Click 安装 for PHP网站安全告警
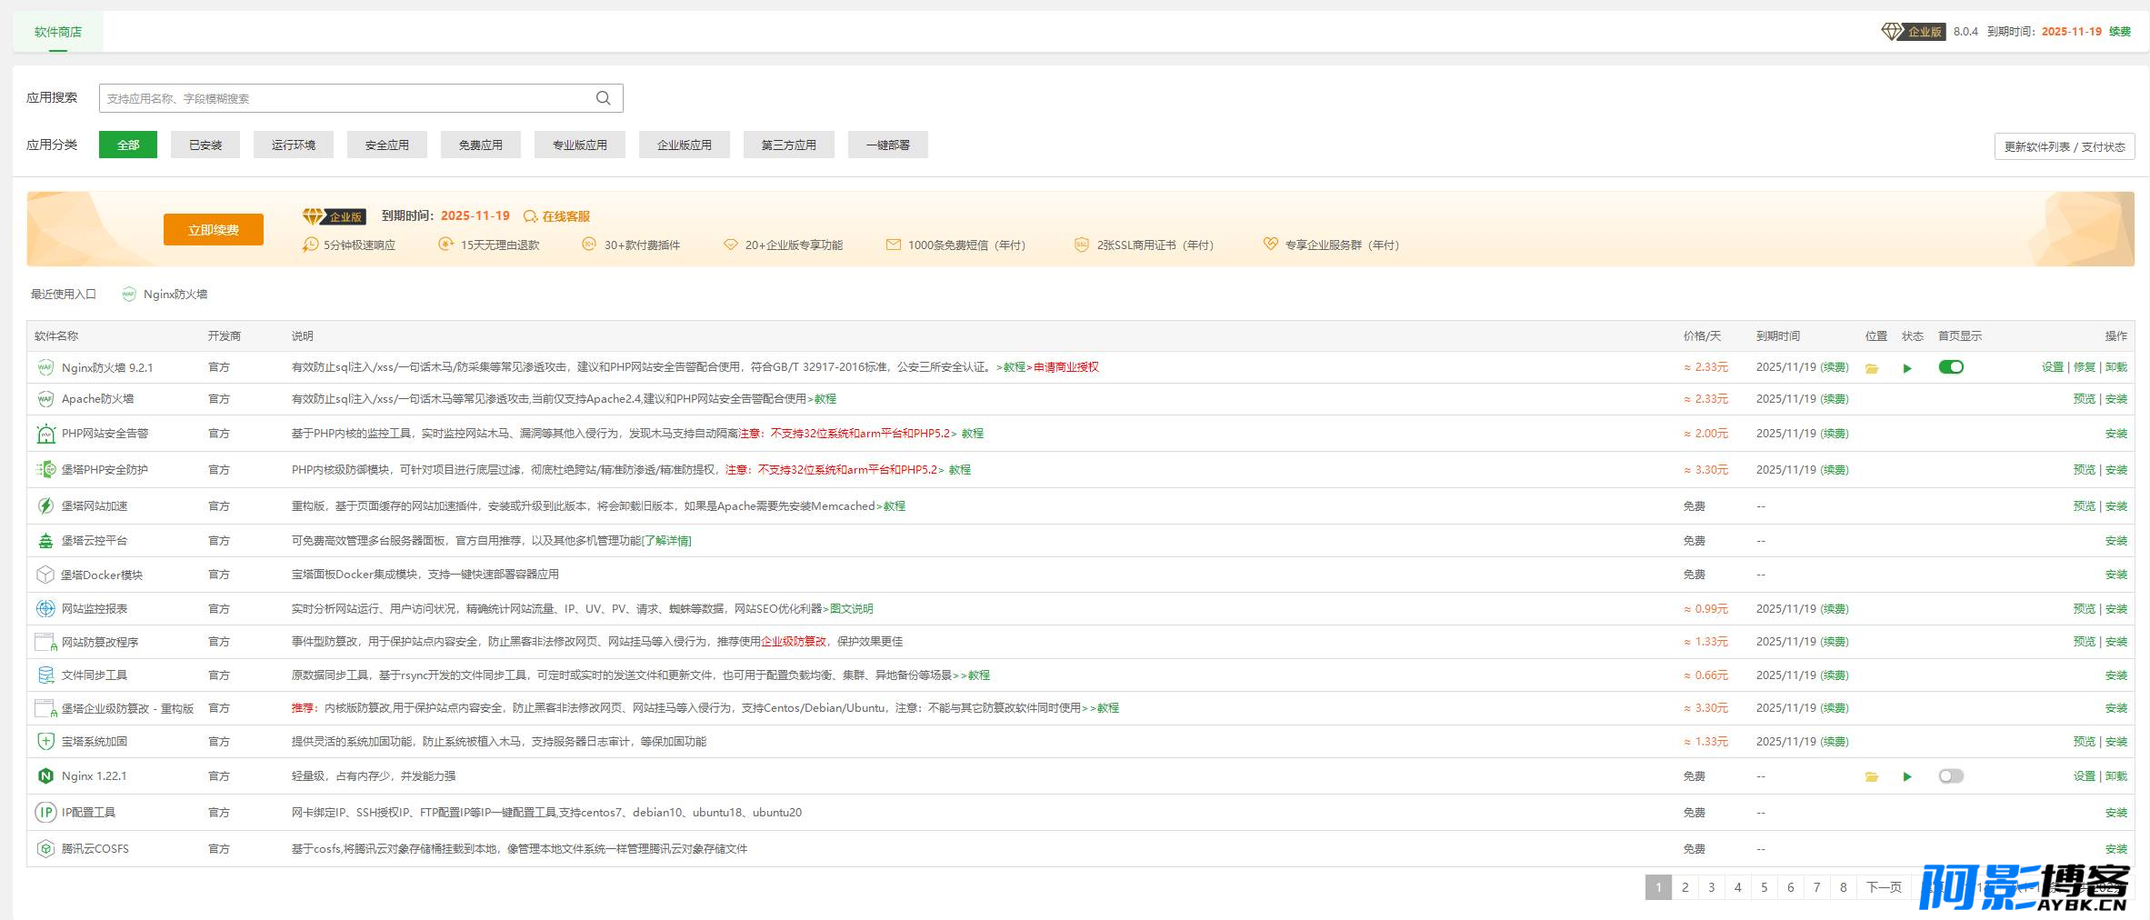 [2116, 434]
